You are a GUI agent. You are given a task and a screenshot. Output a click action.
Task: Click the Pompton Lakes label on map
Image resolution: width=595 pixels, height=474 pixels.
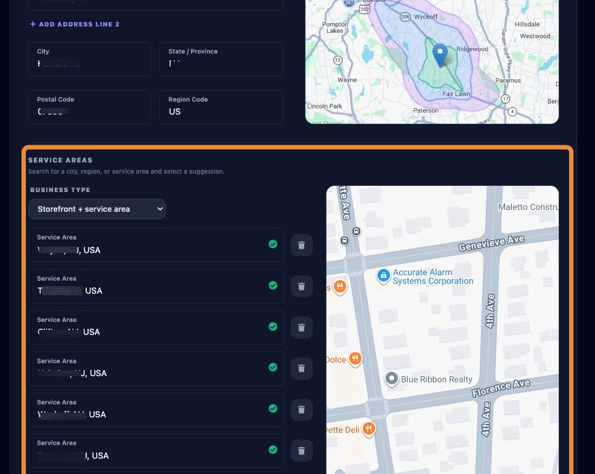335,27
